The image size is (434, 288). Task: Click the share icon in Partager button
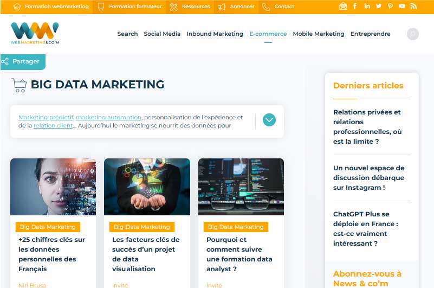click(x=5, y=61)
